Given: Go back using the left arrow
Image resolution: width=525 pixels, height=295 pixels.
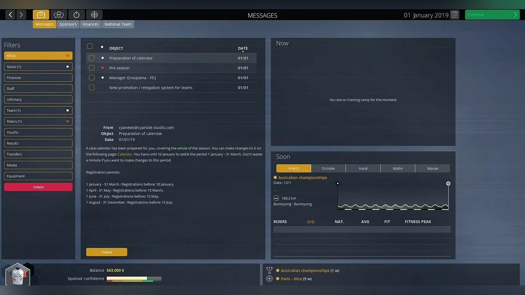Looking at the screenshot, I should 10,15.
